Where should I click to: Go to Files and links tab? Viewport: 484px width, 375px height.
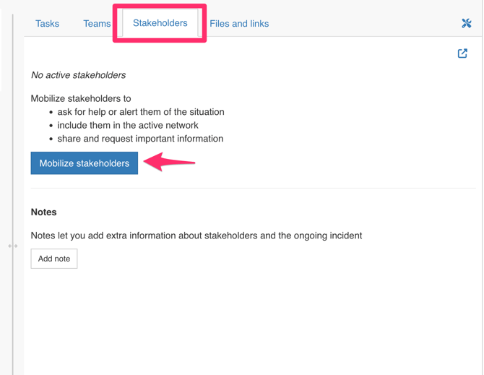pyautogui.click(x=239, y=24)
